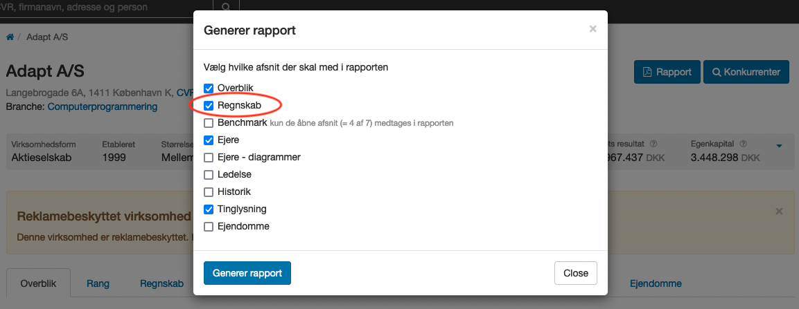The height and width of the screenshot is (309, 799).
Task: Click the Rapport button on page
Action: (x=667, y=72)
